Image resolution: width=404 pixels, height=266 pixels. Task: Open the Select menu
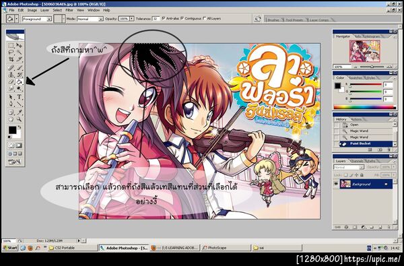tap(57, 10)
